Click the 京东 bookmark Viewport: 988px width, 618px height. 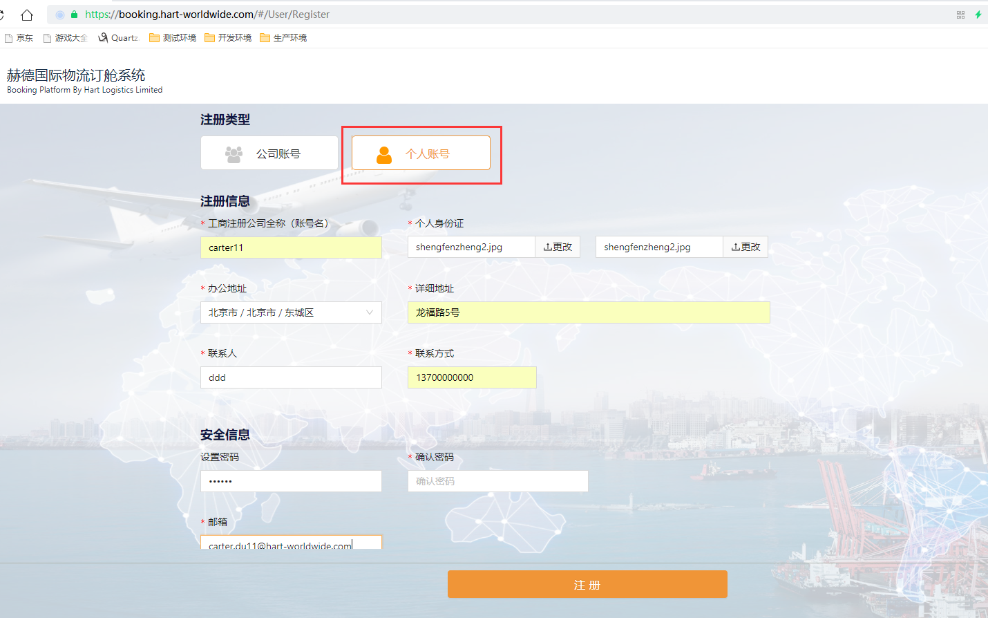pos(19,38)
